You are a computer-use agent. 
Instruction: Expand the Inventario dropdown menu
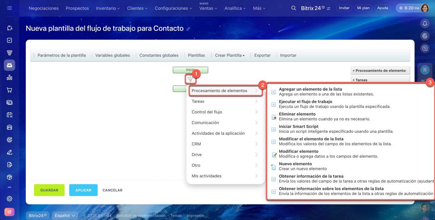tap(108, 8)
